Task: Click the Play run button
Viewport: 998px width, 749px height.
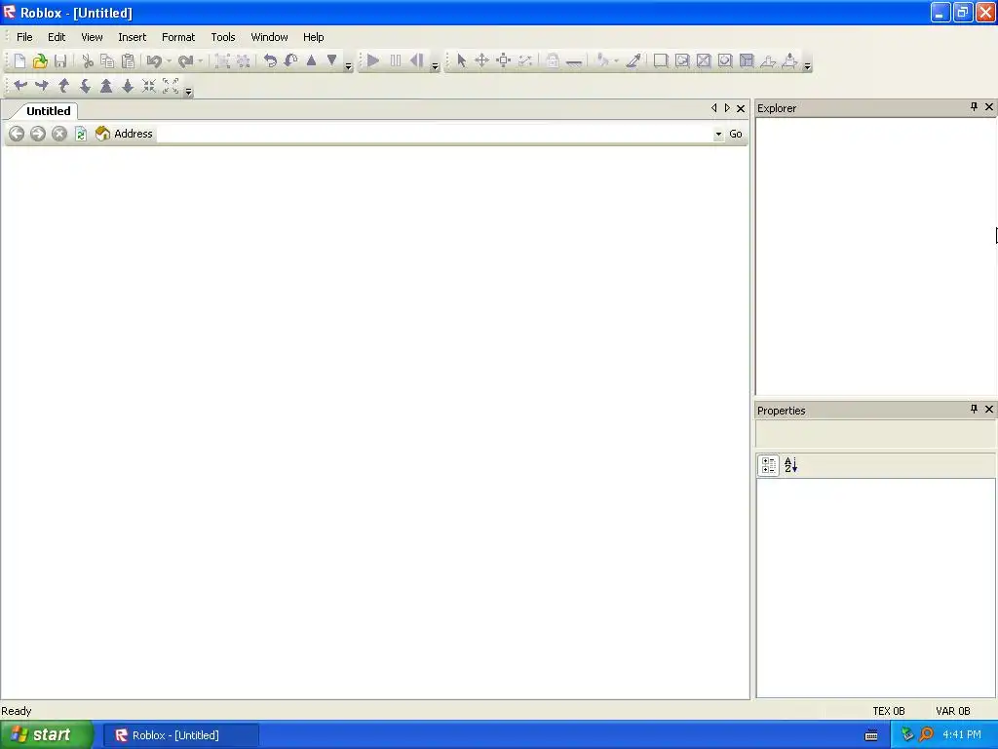Action: (373, 61)
